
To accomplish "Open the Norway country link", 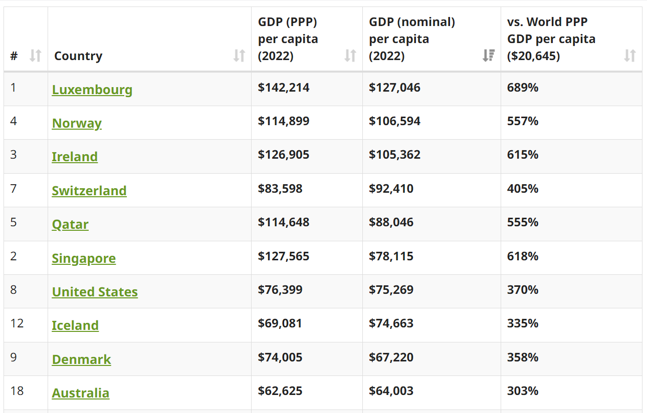I will coord(77,123).
